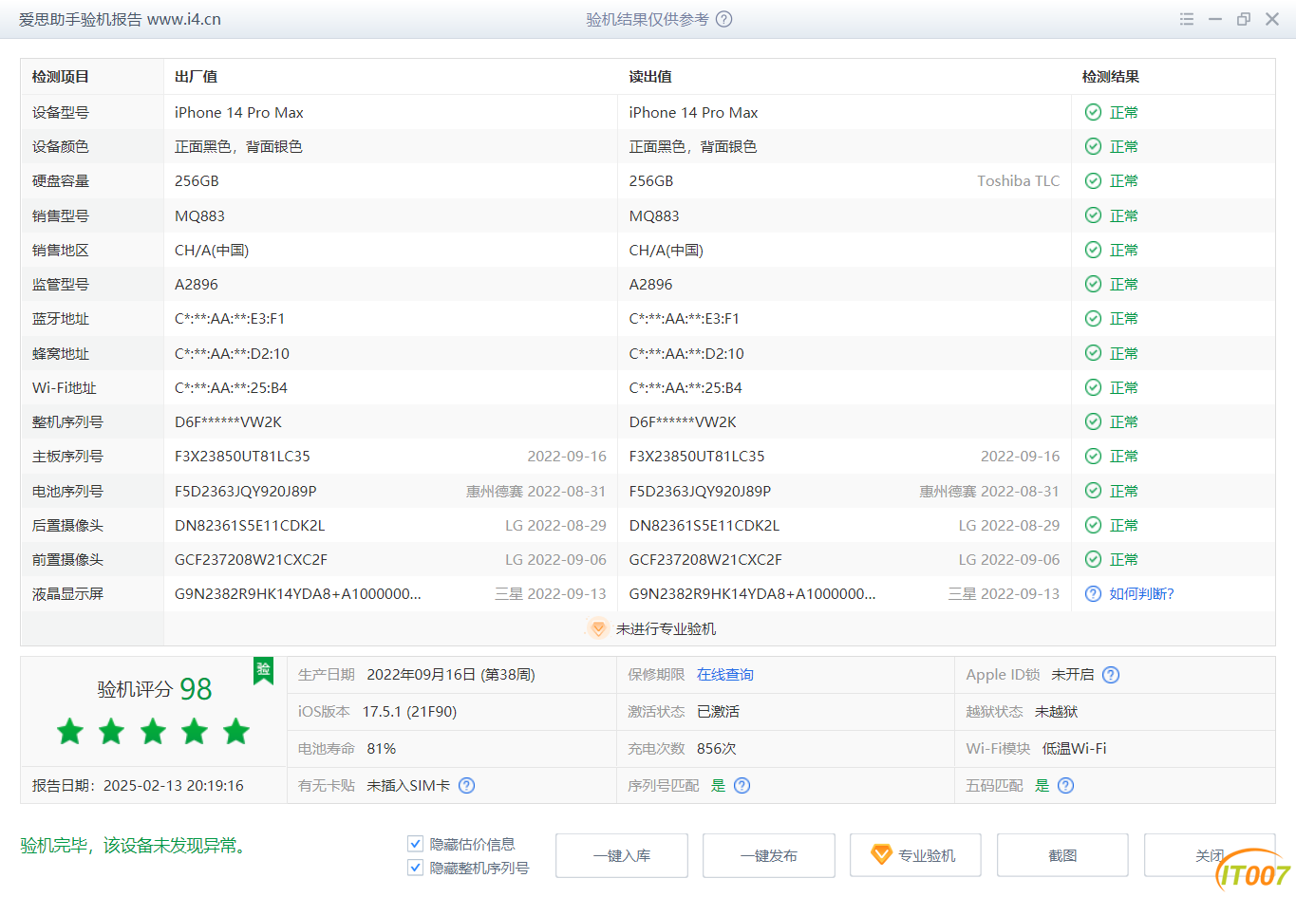Click the help icon next to 五码匹配
1296x897 pixels.
point(1065,785)
